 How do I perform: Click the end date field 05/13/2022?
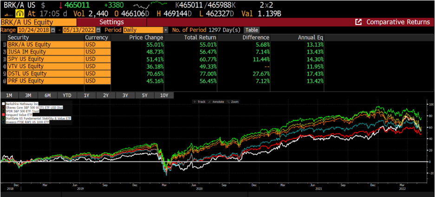click(x=79, y=30)
